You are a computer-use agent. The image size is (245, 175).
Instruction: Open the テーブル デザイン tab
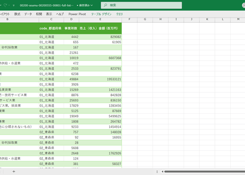click(101, 14)
